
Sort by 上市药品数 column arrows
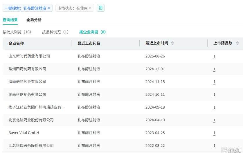tap(237, 43)
